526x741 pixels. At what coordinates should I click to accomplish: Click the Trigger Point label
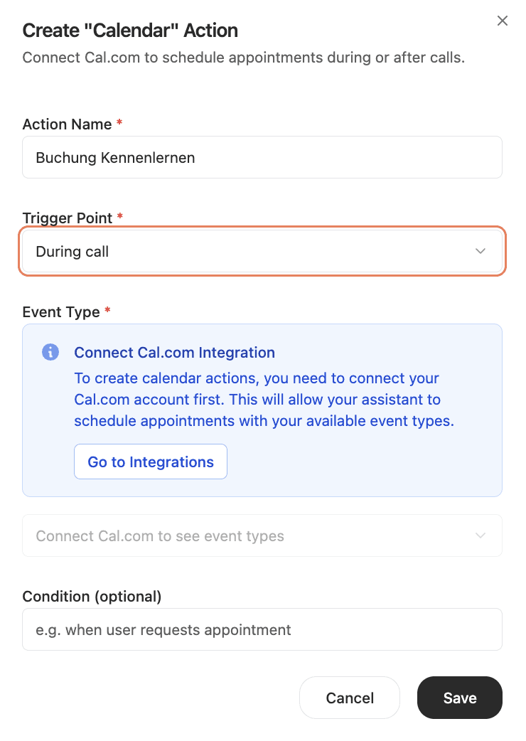[68, 218]
